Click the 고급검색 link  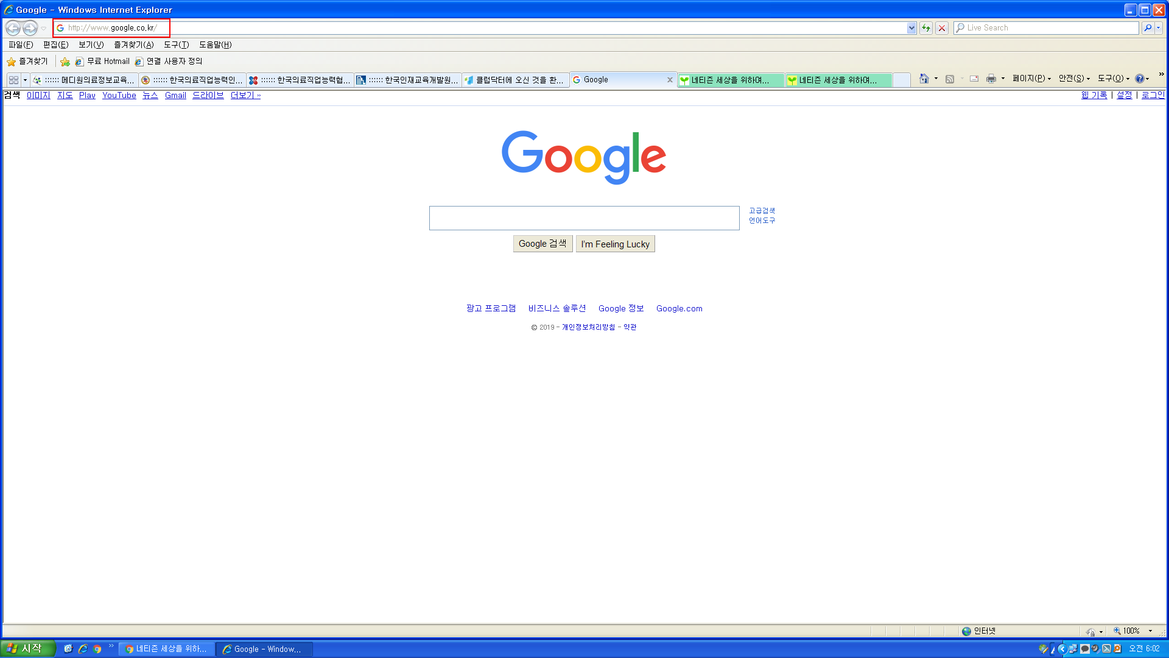click(762, 211)
